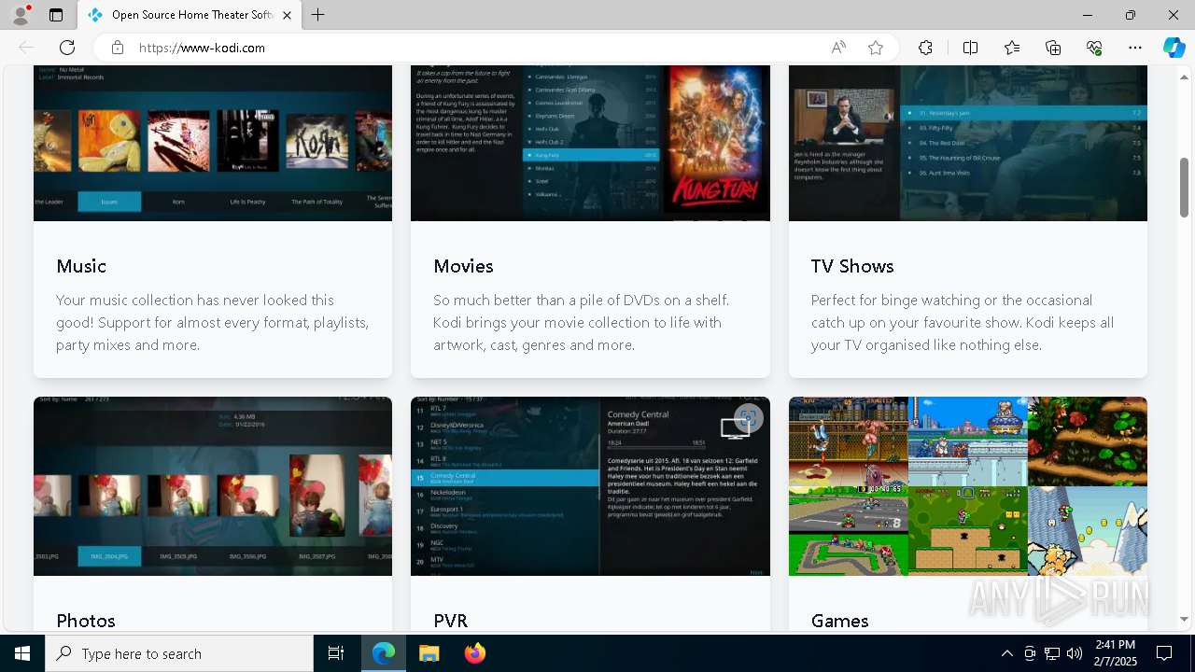Open the tab actions menu icon
The width and height of the screenshot is (1195, 672).
tap(56, 15)
